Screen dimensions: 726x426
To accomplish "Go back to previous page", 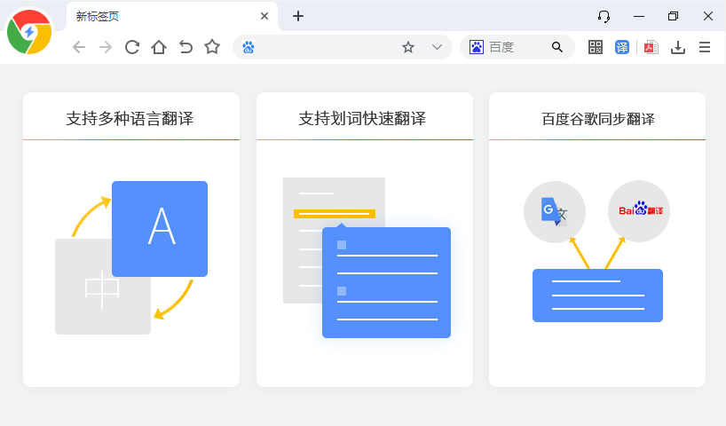I will (x=79, y=47).
